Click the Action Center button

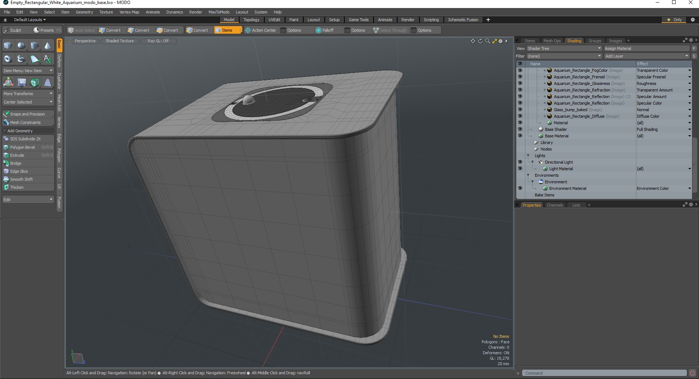(261, 30)
